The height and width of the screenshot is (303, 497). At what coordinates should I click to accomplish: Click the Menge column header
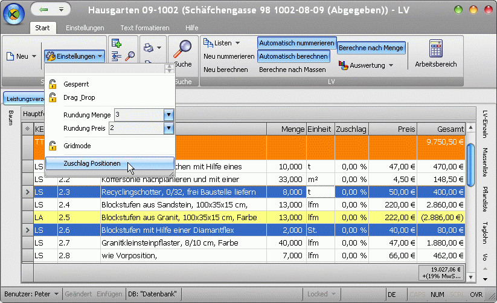[286, 129]
